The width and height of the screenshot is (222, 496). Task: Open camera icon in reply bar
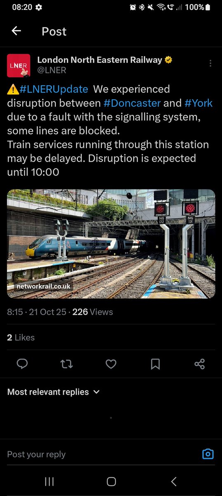[208, 454]
